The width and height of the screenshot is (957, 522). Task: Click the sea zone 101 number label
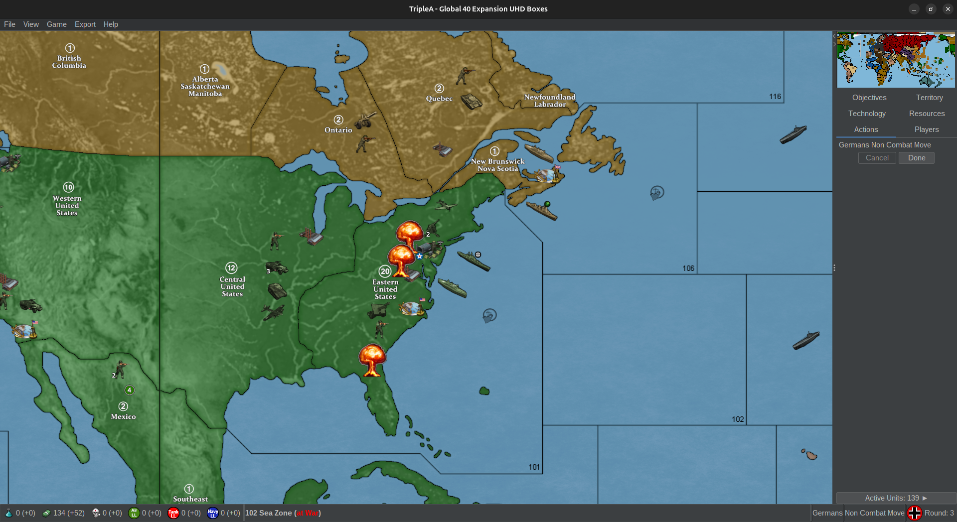[x=534, y=467]
